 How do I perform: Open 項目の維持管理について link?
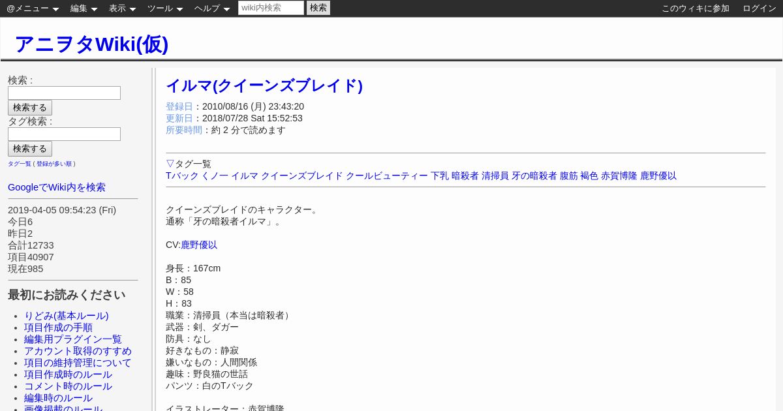click(x=78, y=363)
